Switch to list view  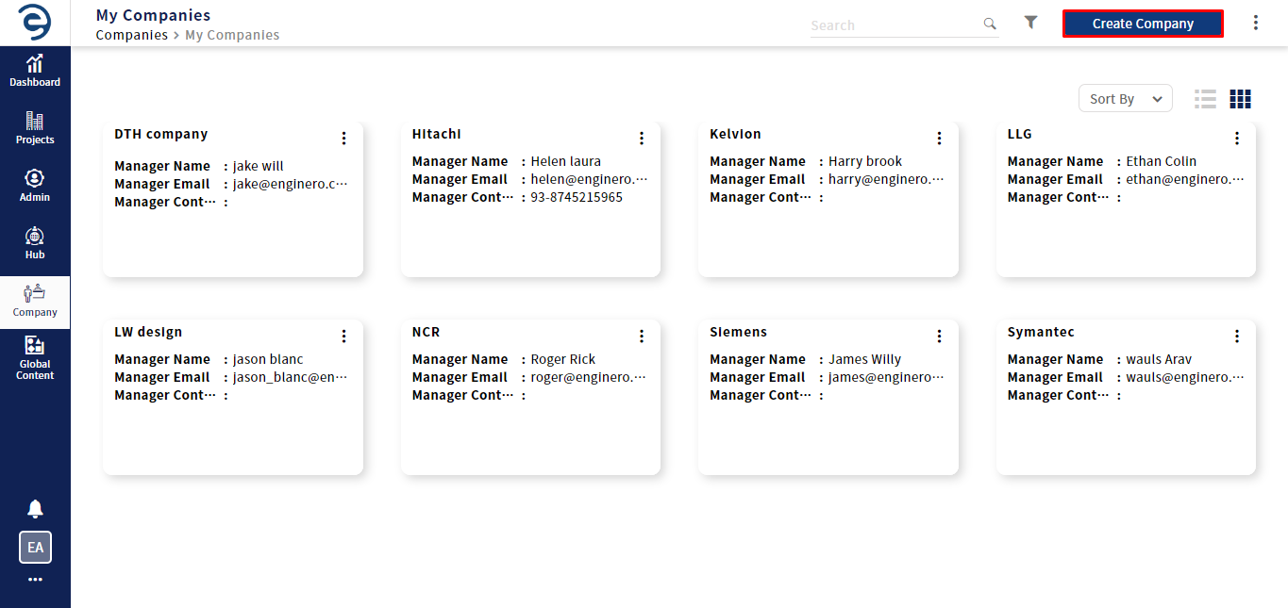click(1205, 99)
